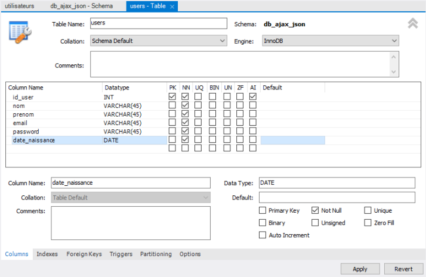Open the column Collation Table Default dropdown
Screen dimensions: 426x277
click(x=131, y=198)
